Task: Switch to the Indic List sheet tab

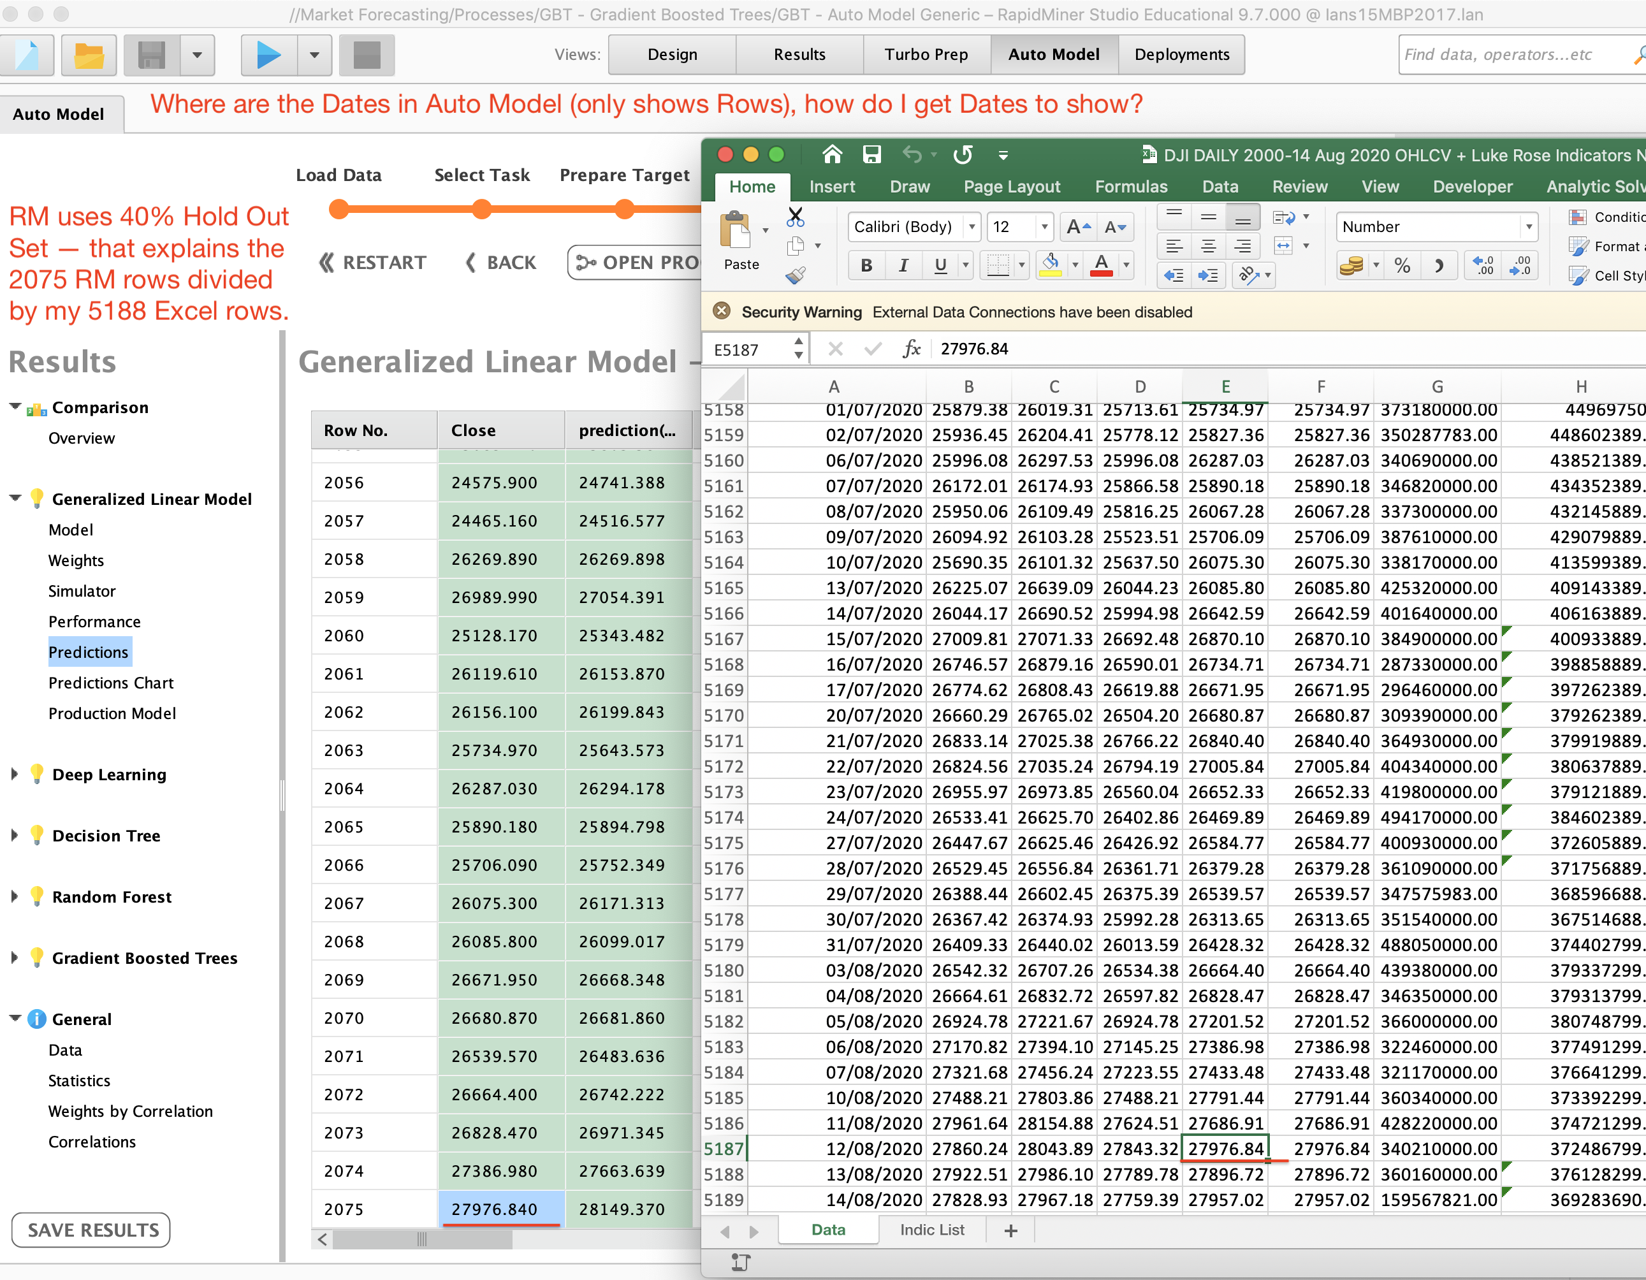Action: 932,1230
